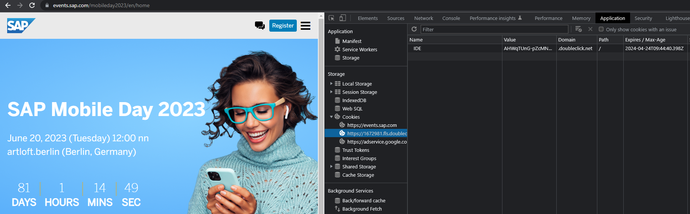Viewport: 690px width, 214px height.
Task: Select Shared Storage label
Action: 359,167
